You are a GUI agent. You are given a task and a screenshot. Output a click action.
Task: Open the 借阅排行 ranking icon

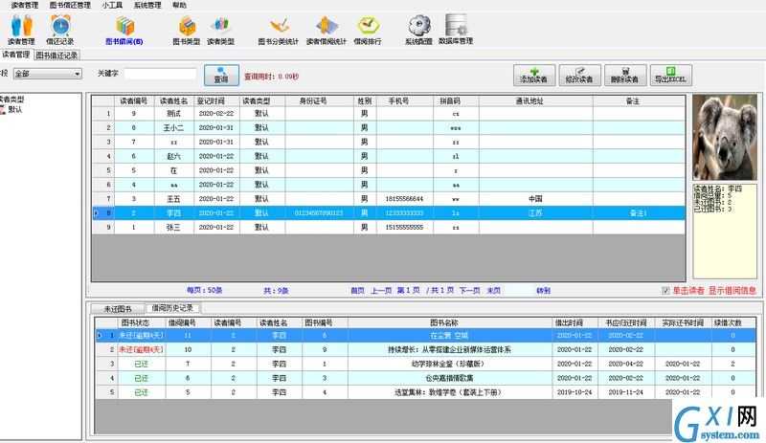click(368, 30)
